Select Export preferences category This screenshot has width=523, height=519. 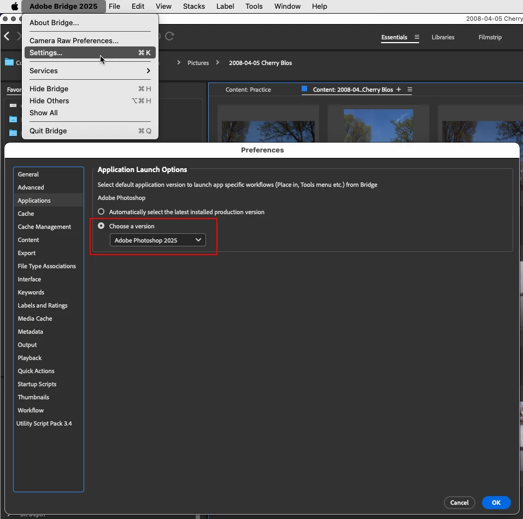[49, 252]
